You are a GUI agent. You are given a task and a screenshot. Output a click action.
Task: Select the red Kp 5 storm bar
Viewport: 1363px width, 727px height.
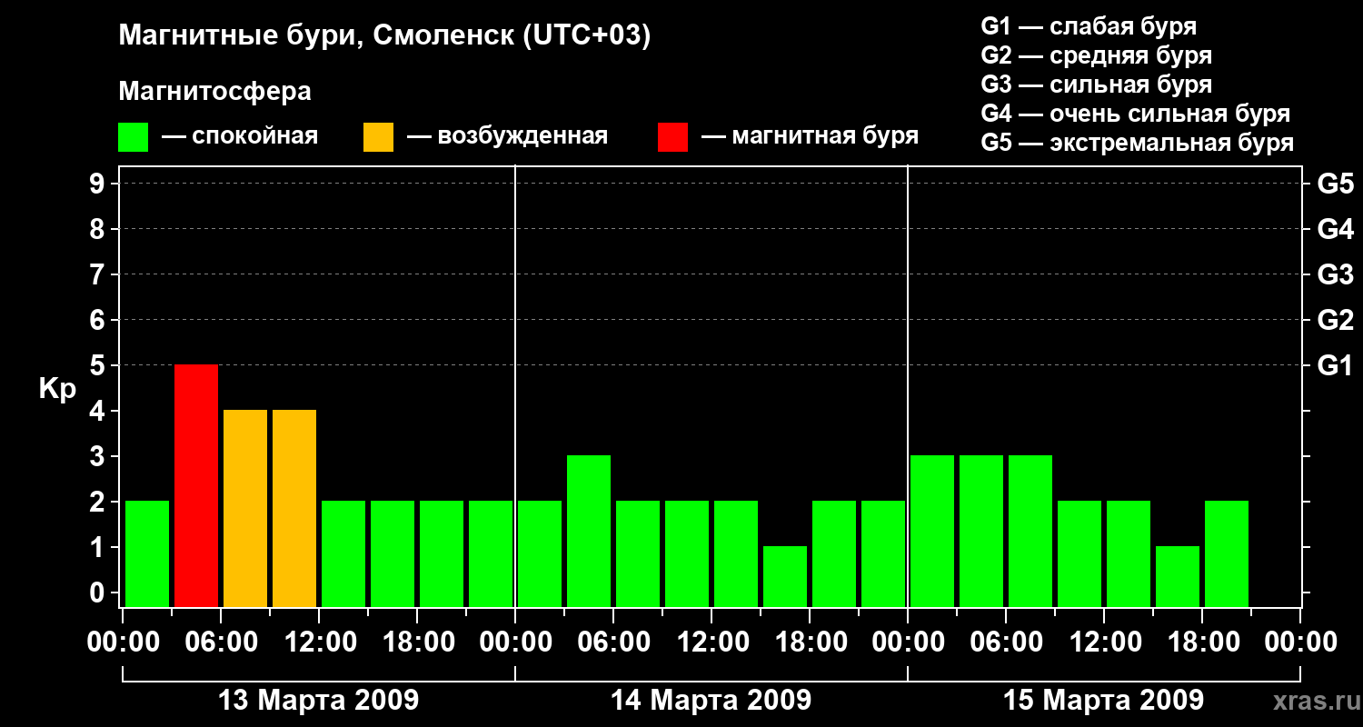[x=196, y=485]
